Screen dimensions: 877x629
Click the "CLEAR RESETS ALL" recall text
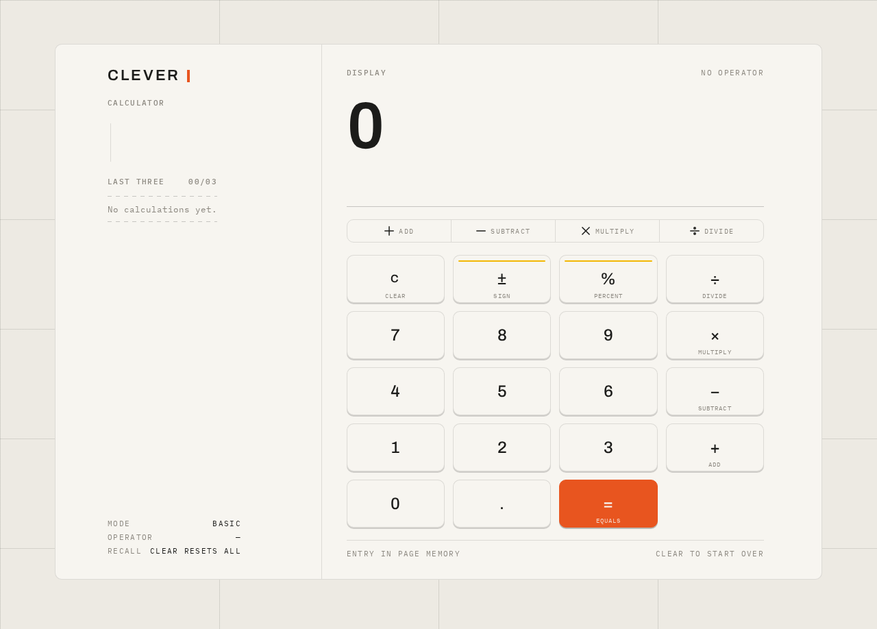coord(196,552)
